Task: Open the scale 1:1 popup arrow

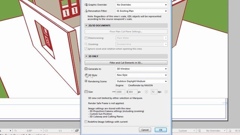Action: click(72, 130)
